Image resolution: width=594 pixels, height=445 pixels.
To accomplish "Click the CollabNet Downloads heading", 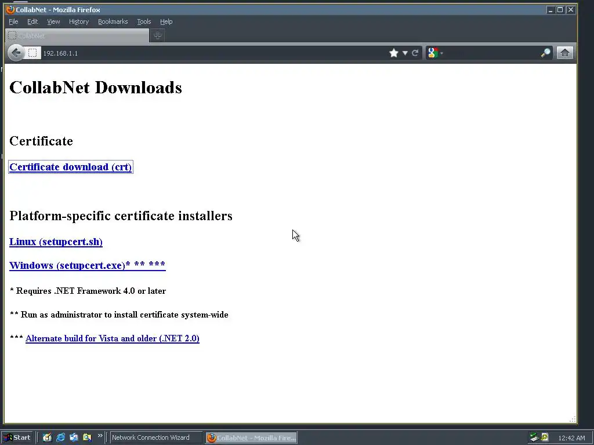I will (x=96, y=87).
